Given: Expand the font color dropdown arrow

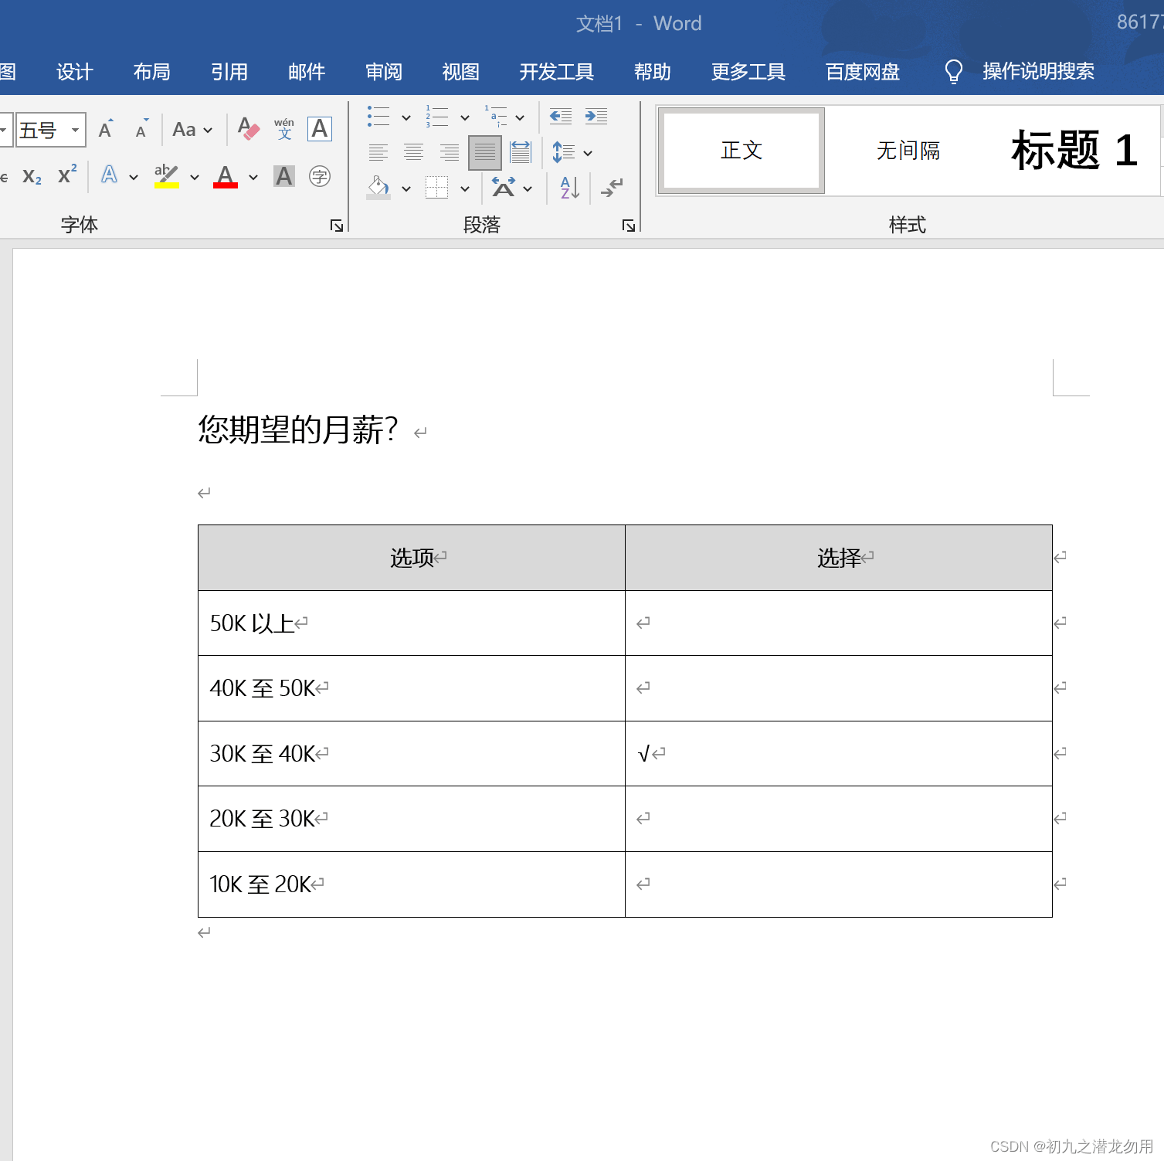Looking at the screenshot, I should 253,177.
